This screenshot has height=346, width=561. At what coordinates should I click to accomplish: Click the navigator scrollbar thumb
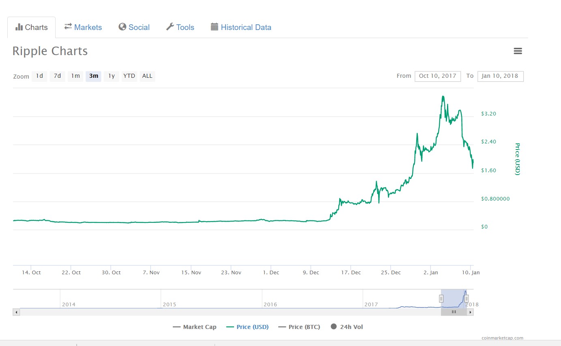454,312
